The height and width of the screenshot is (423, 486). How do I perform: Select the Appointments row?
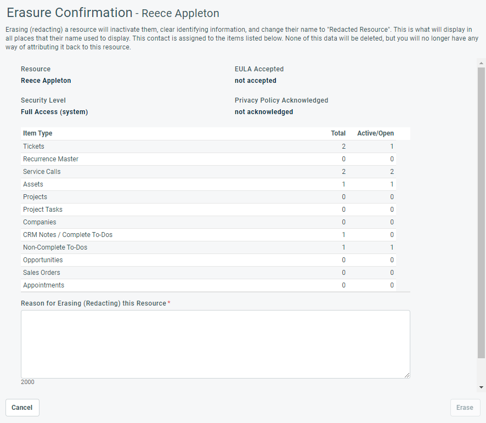pyautogui.click(x=208, y=285)
